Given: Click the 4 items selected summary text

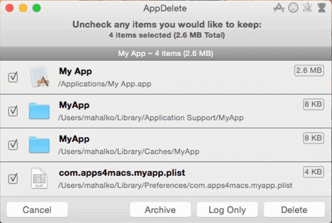Looking at the screenshot, I should coord(167,35).
